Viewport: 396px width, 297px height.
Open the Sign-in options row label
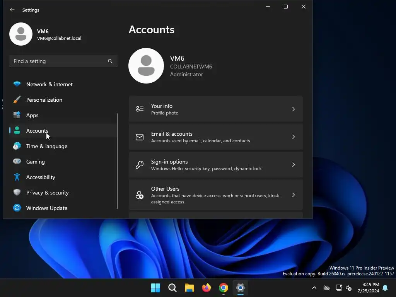pos(169,162)
